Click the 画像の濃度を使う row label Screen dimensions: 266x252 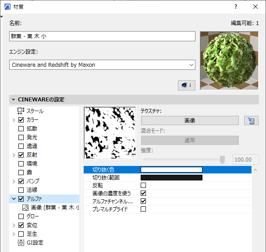(111, 193)
